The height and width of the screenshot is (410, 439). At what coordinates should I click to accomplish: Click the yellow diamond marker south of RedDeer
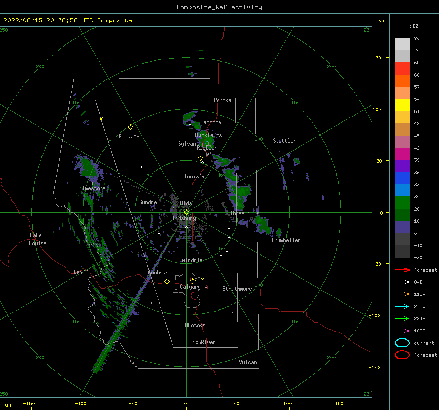point(200,158)
